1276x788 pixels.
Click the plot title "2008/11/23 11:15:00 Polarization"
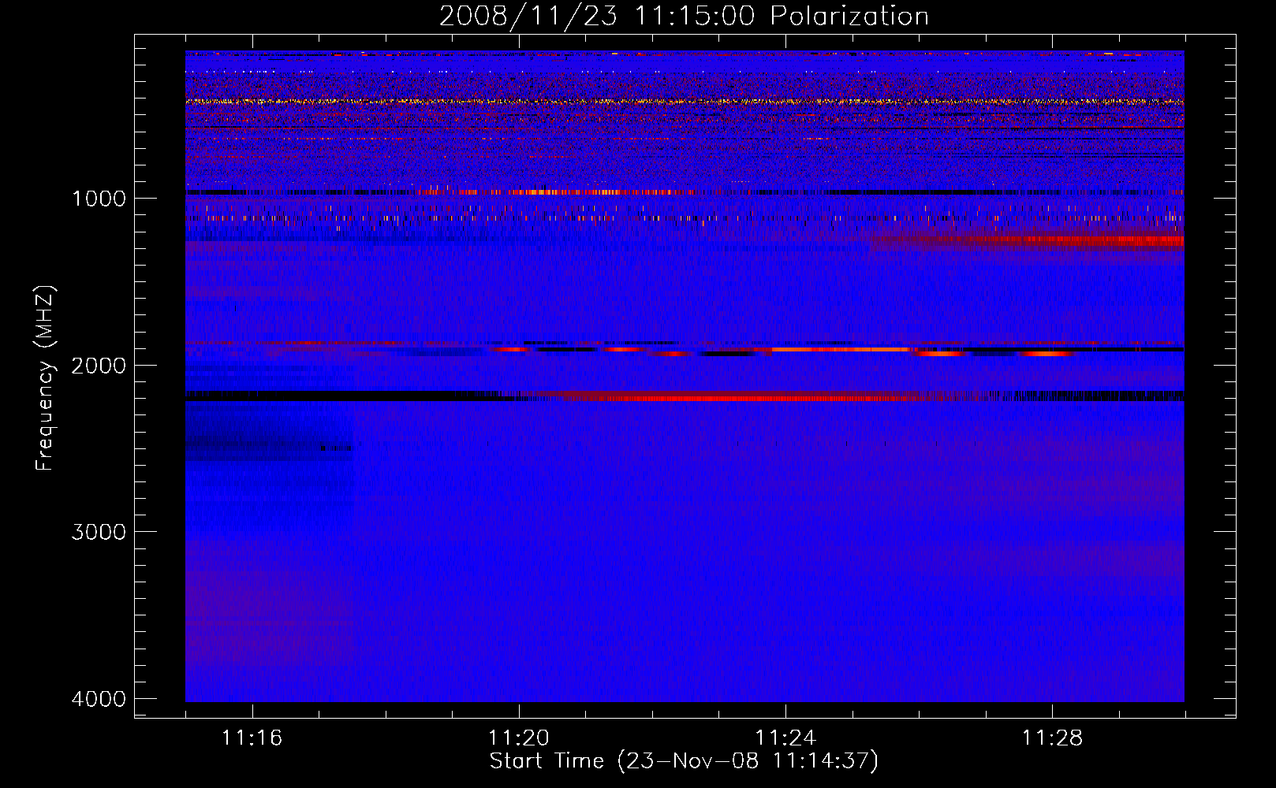click(x=684, y=17)
